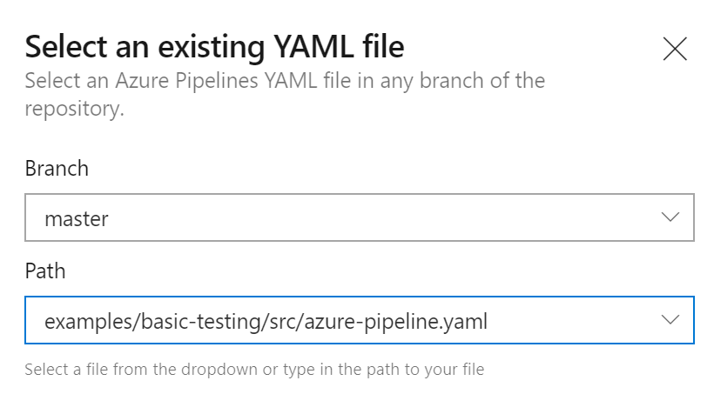The height and width of the screenshot is (394, 714).
Task: Expand the Path dropdown chevron
Action: coord(670,320)
